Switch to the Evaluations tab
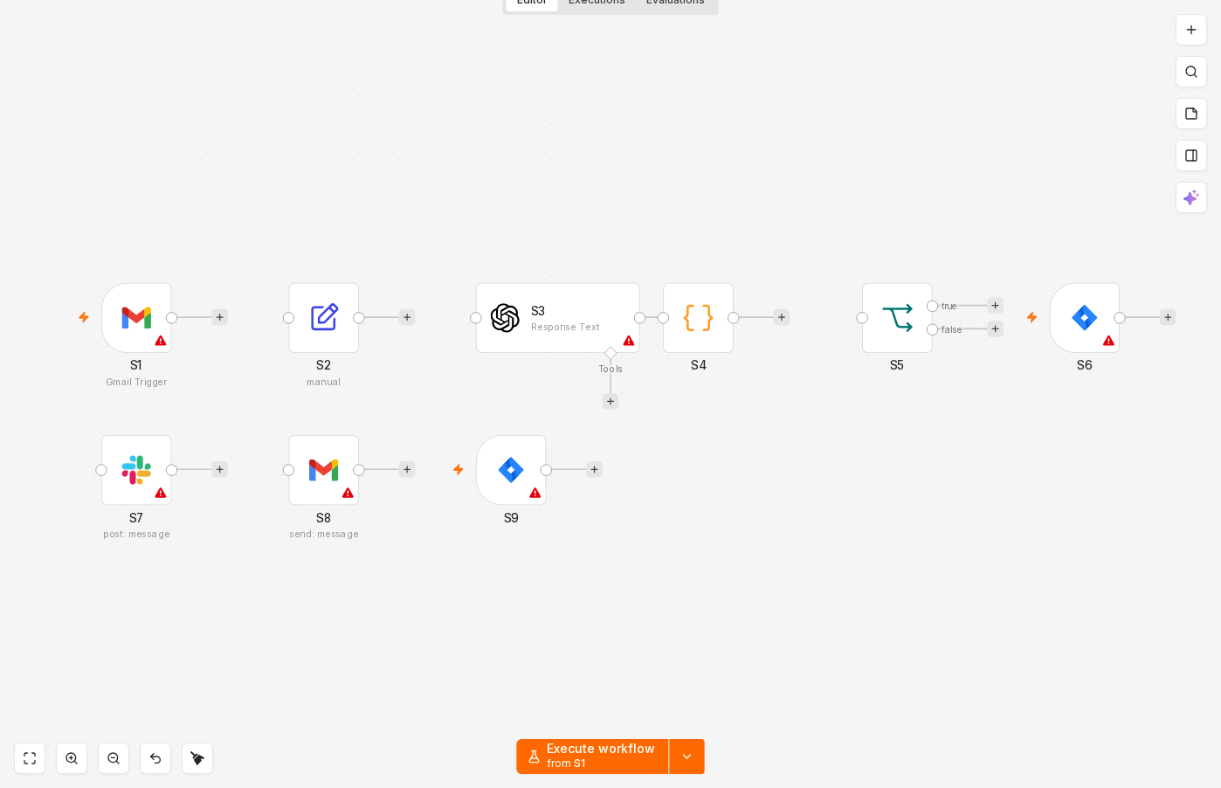Viewport: 1221px width, 788px height. [675, 3]
